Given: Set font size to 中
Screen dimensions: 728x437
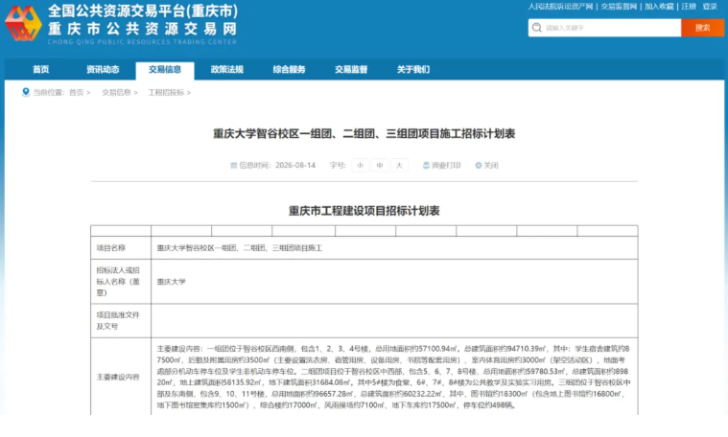Looking at the screenshot, I should [379, 165].
